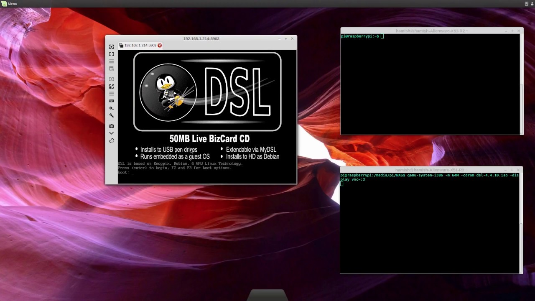The height and width of the screenshot is (301, 535).
Task: Close the qemu terminal window
Action: [518, 170]
